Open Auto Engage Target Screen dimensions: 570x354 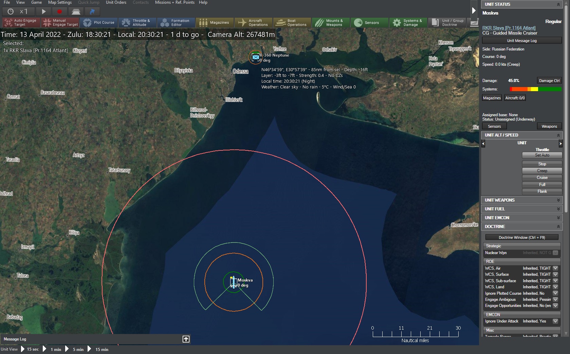21,23
